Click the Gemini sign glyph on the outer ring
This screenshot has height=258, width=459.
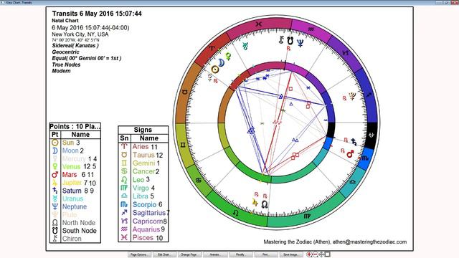(x=184, y=145)
